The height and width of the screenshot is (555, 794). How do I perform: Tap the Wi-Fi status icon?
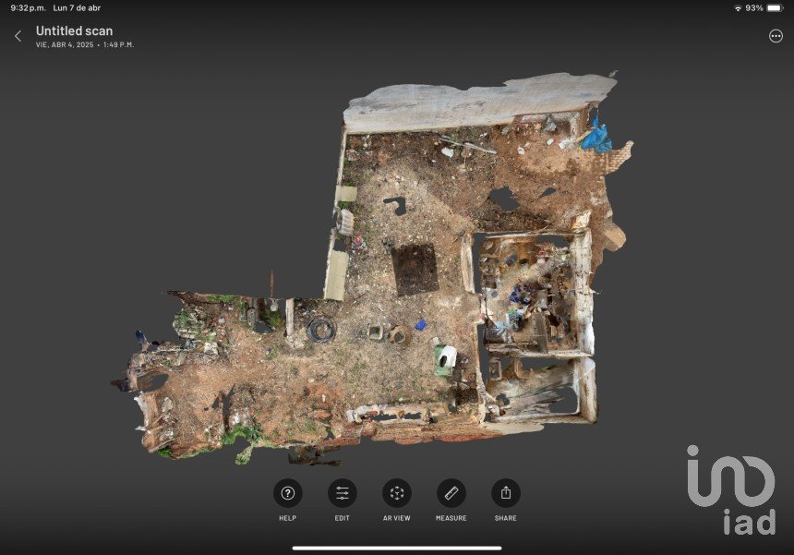738,8
